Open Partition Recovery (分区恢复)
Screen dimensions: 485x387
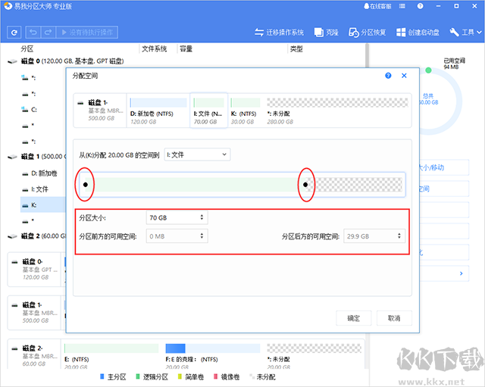click(367, 32)
